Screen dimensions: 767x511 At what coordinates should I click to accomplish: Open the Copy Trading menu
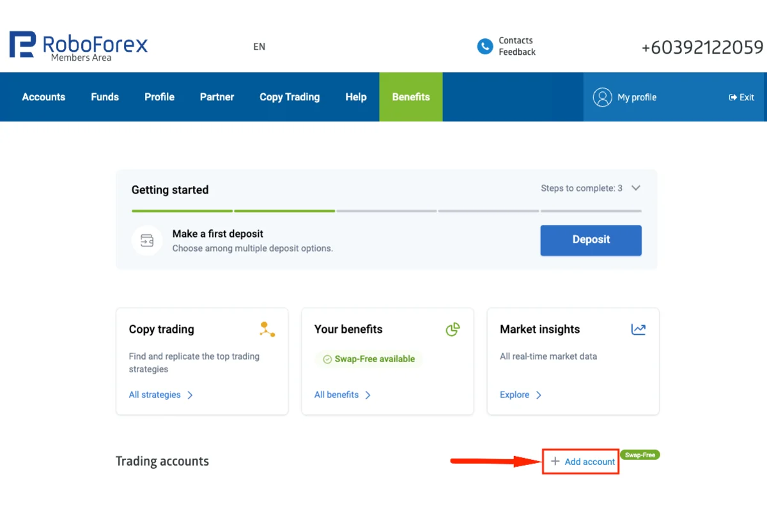(290, 97)
